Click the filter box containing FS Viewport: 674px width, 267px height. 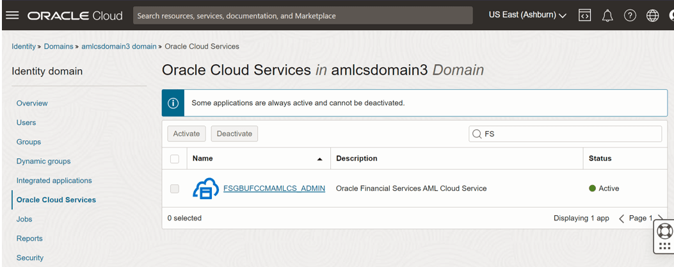[x=565, y=134]
